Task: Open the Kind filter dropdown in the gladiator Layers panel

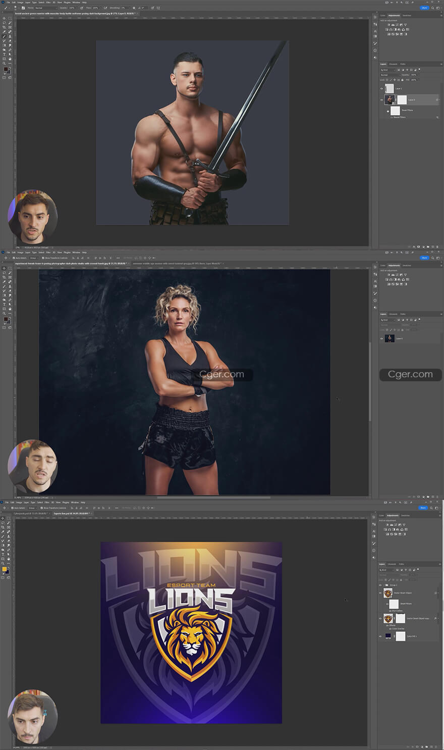Action: pos(388,70)
